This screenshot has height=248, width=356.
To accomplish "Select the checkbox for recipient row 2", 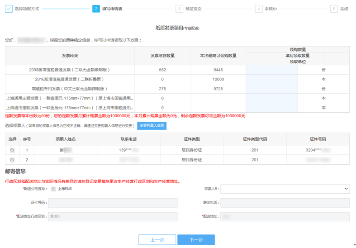I will [12, 160].
